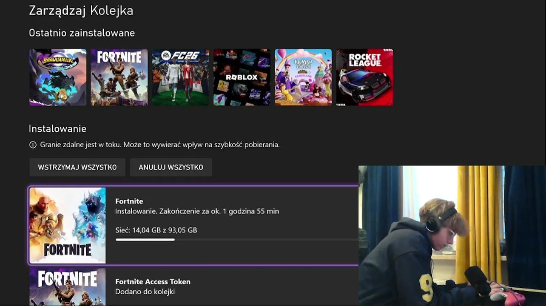This screenshot has height=306, width=546.
Task: Click the WSTRZYMAJ WSZYSTKO button
Action: pos(77,167)
